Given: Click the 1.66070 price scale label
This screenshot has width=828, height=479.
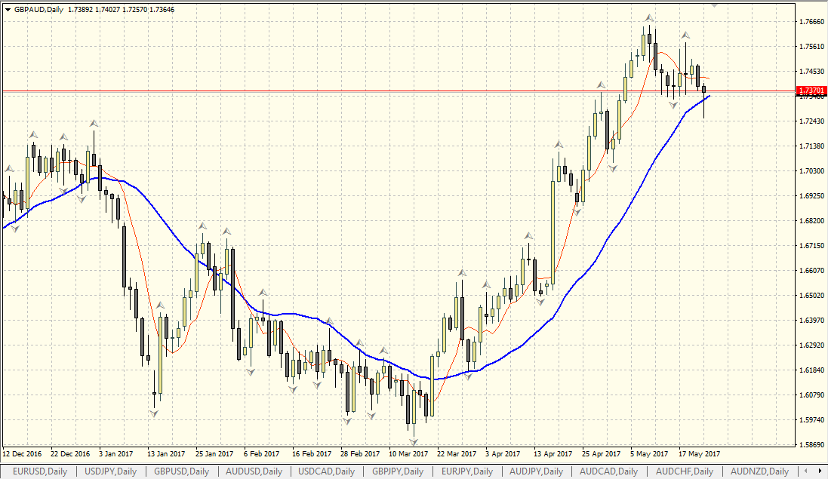Looking at the screenshot, I should pyautogui.click(x=812, y=271).
